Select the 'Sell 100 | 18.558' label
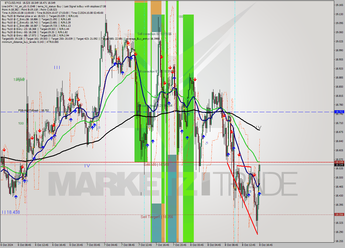The width and height of the screenshot is (345, 248). click(x=156, y=164)
